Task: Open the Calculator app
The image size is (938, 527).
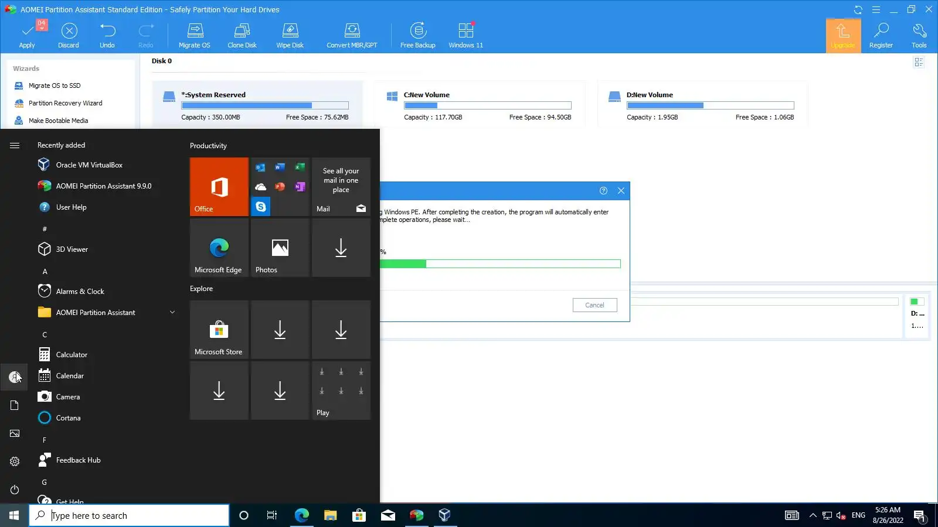Action: [72, 355]
